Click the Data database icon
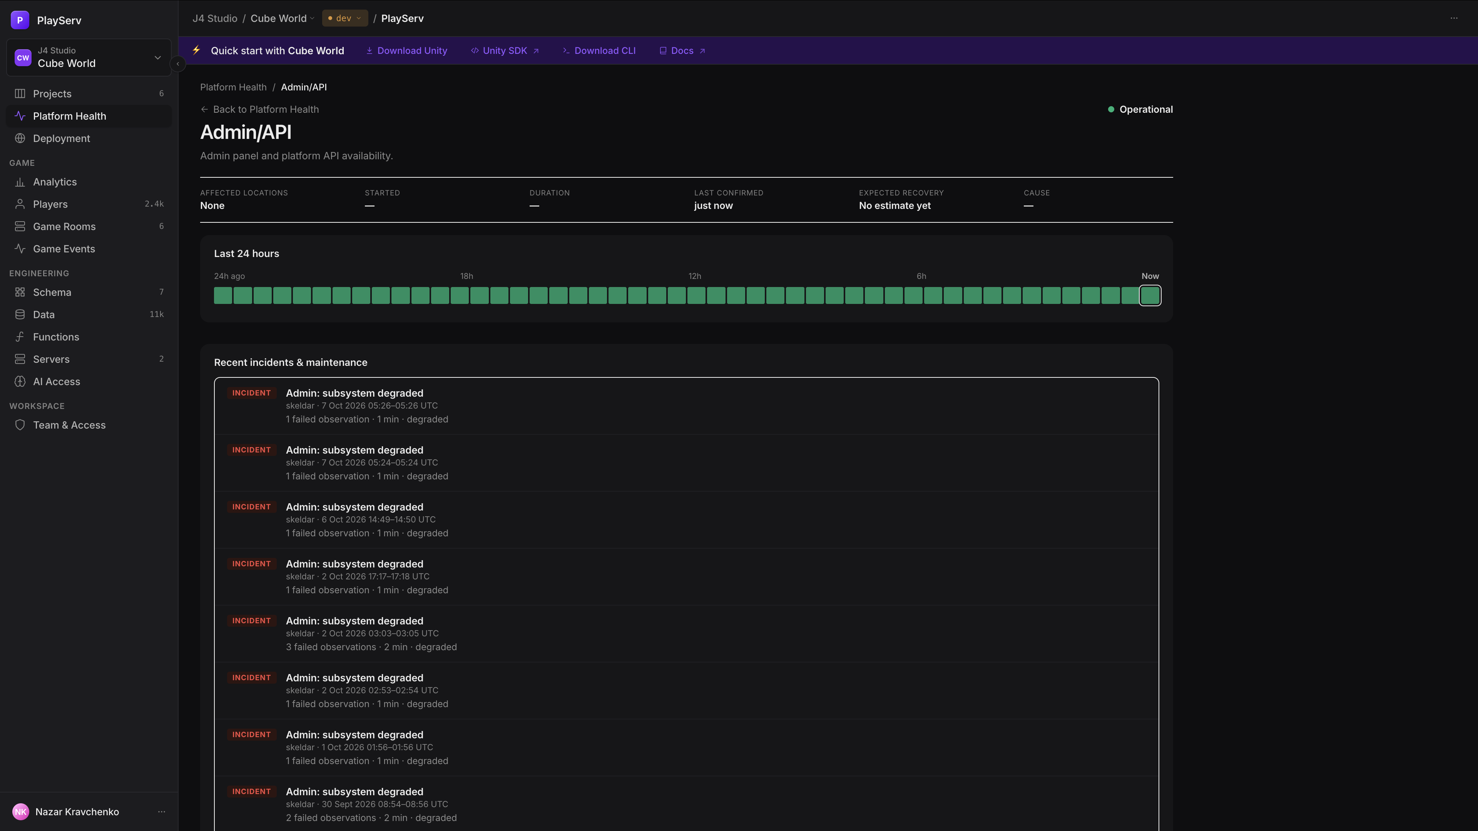Viewport: 1478px width, 831px height. (20, 314)
